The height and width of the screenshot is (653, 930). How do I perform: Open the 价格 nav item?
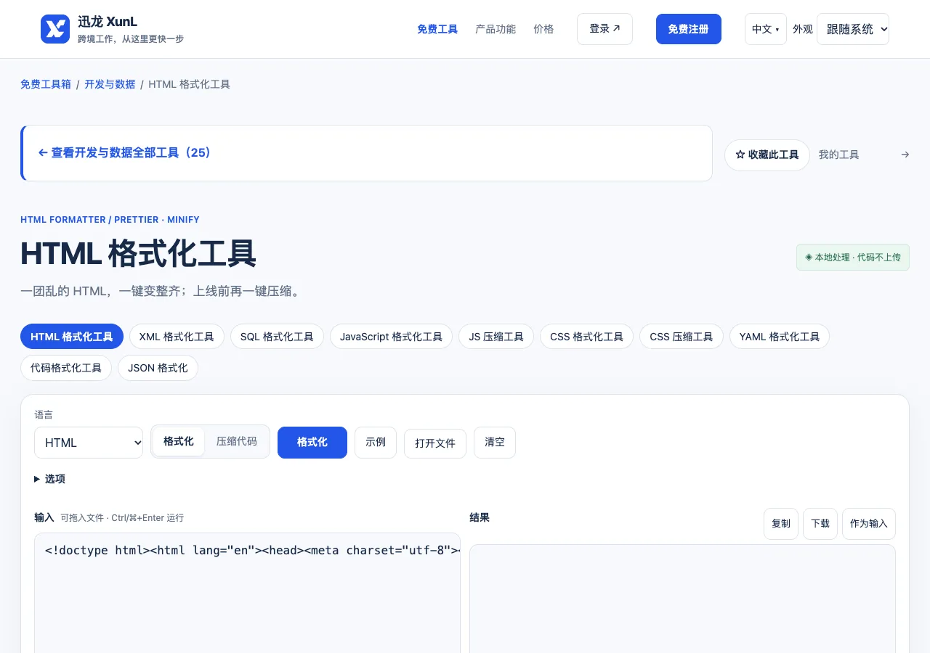(543, 29)
